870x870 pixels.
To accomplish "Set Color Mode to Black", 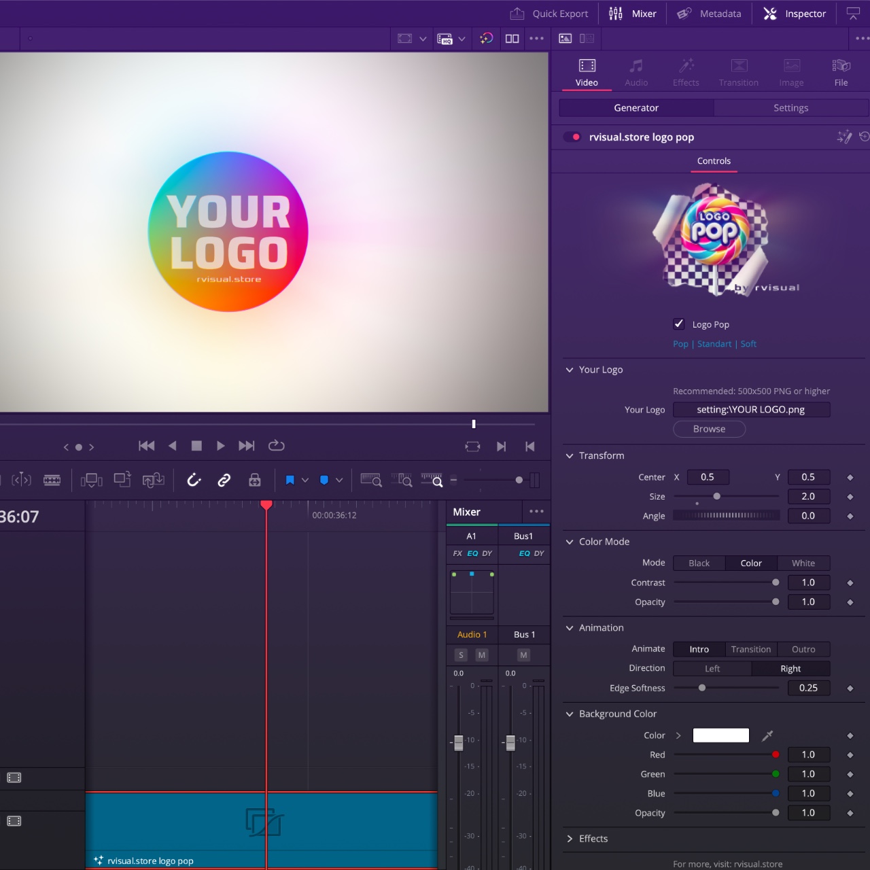I will coord(699,563).
